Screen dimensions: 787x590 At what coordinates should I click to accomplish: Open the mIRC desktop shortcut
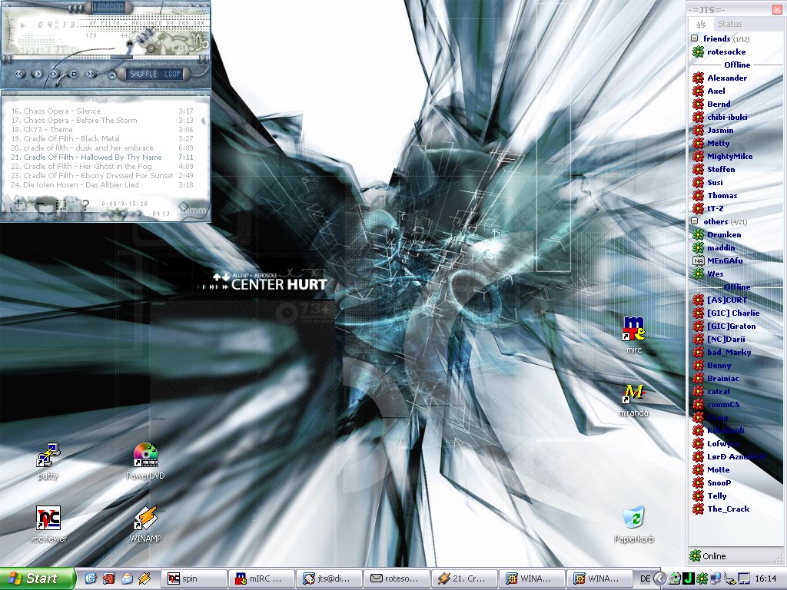(633, 329)
